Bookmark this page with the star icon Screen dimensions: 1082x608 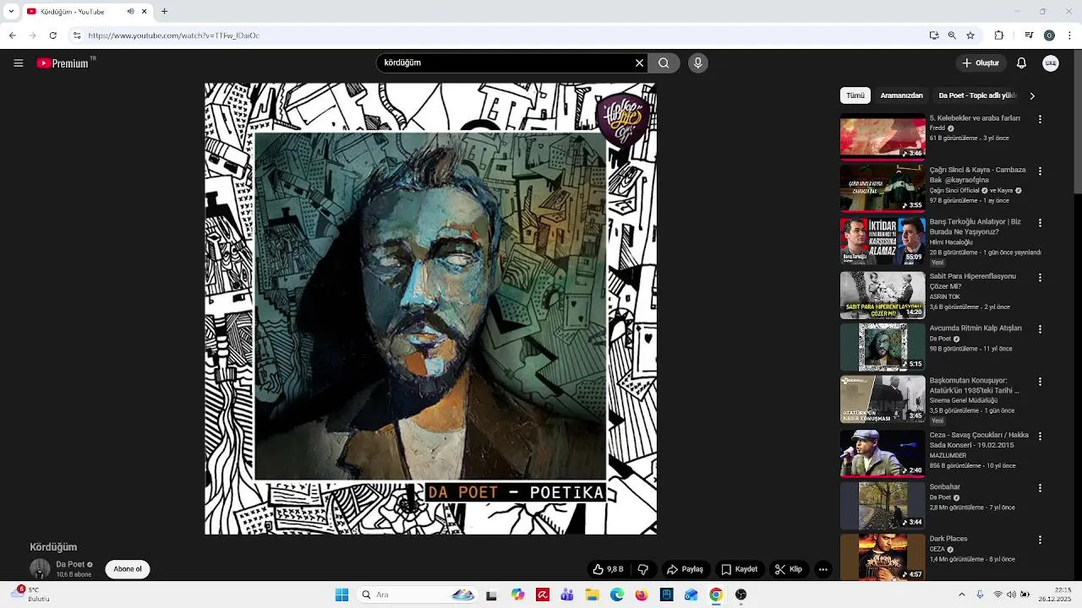pos(970,35)
